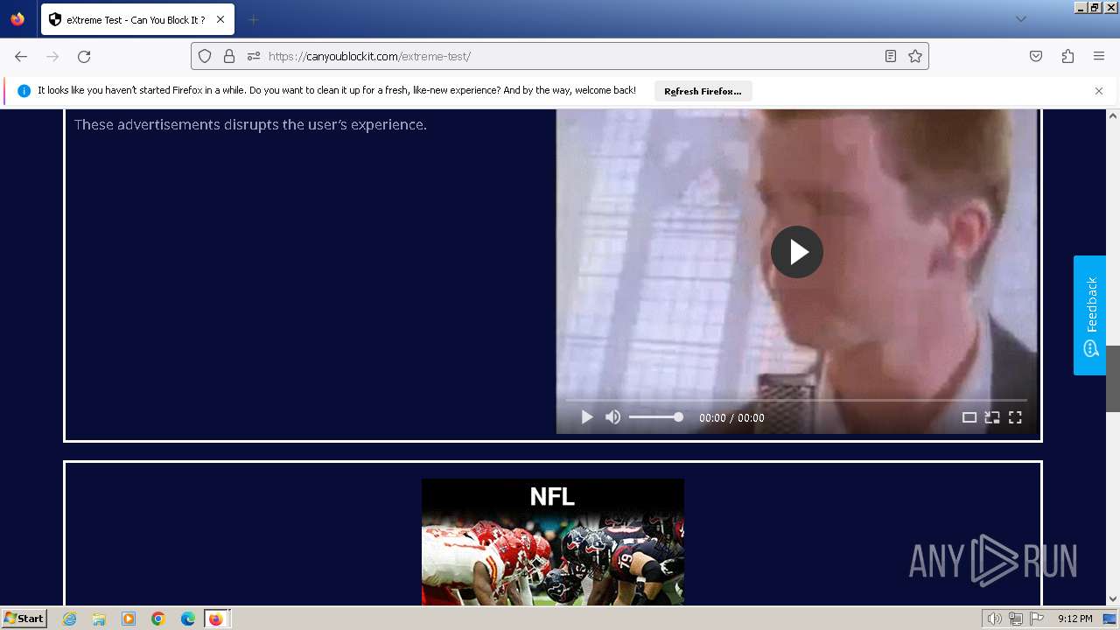Play video with large center button

(x=797, y=252)
